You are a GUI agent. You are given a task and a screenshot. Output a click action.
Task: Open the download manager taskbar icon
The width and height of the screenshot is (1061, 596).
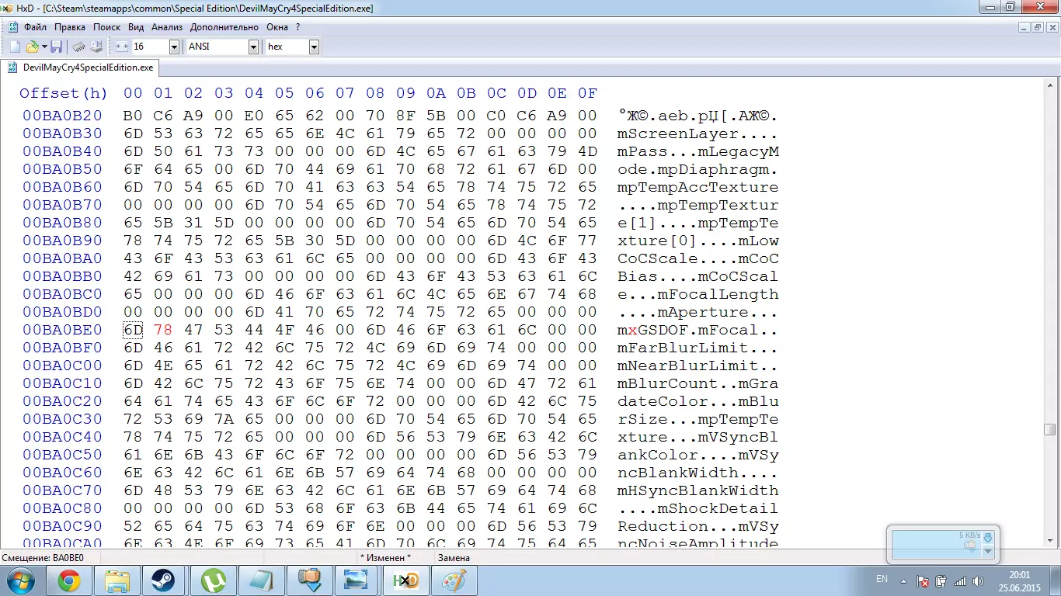(308, 580)
